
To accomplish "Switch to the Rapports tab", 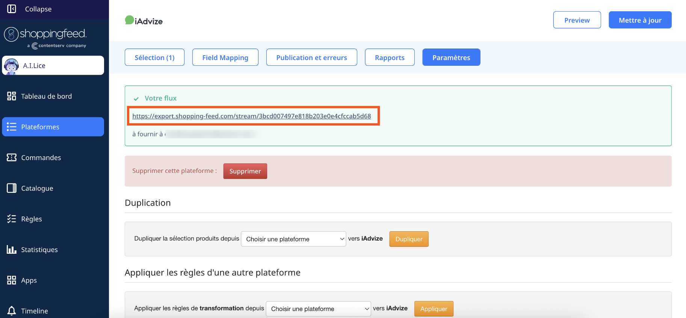I will coord(390,57).
